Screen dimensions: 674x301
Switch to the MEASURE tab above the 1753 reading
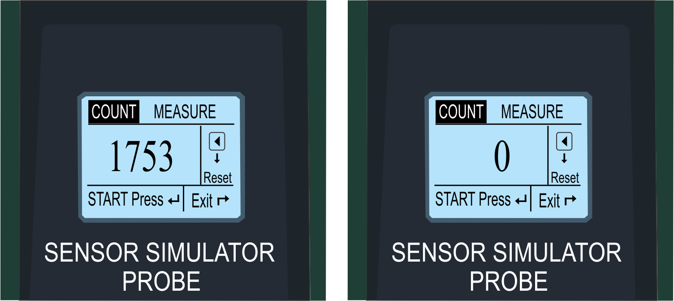(x=185, y=112)
